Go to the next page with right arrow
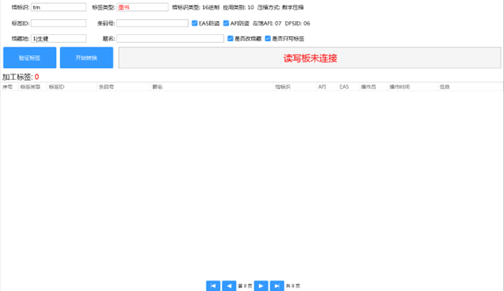This screenshot has height=291, width=504. [x=261, y=286]
